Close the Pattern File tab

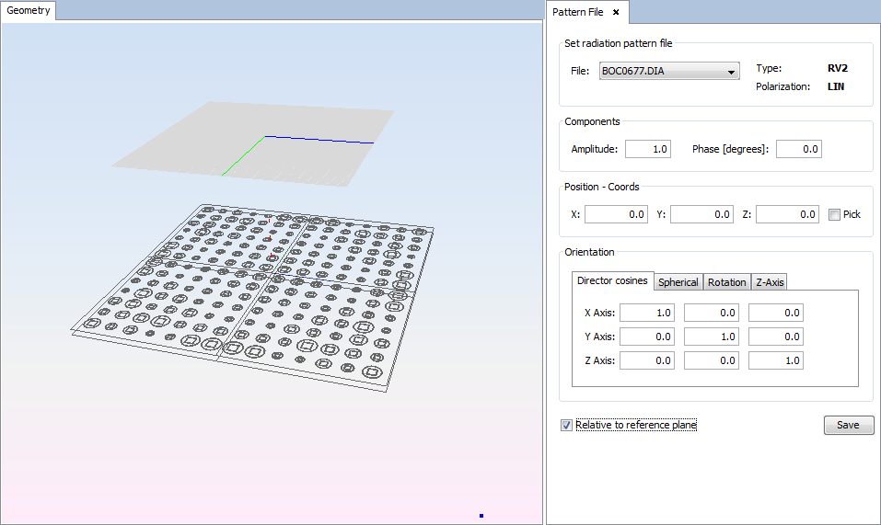tap(616, 12)
